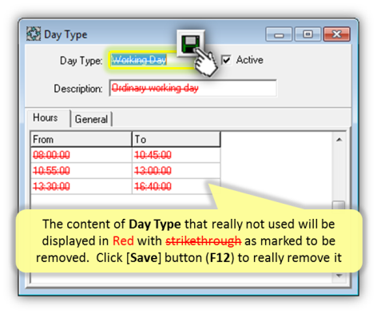Maximize the Day Type window
This screenshot has width=377, height=314.
pos(308,34)
